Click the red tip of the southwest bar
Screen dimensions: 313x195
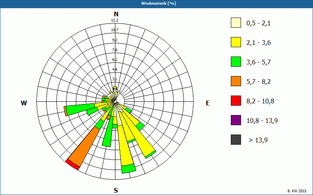[x=72, y=165]
